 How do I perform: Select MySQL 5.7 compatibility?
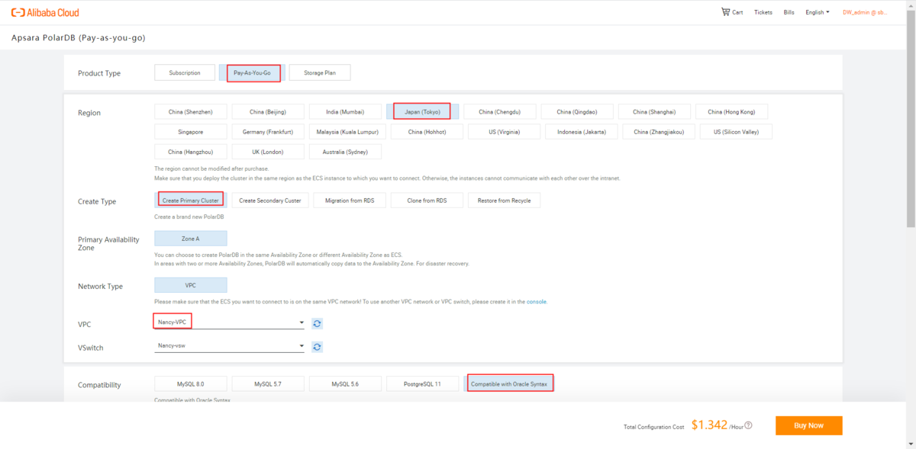(x=268, y=383)
